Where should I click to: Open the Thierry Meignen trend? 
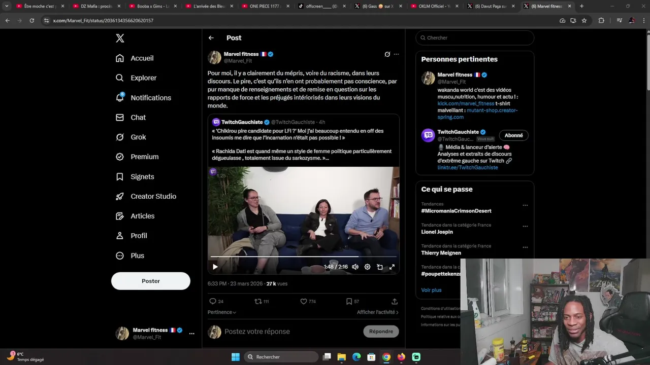tap(441, 253)
